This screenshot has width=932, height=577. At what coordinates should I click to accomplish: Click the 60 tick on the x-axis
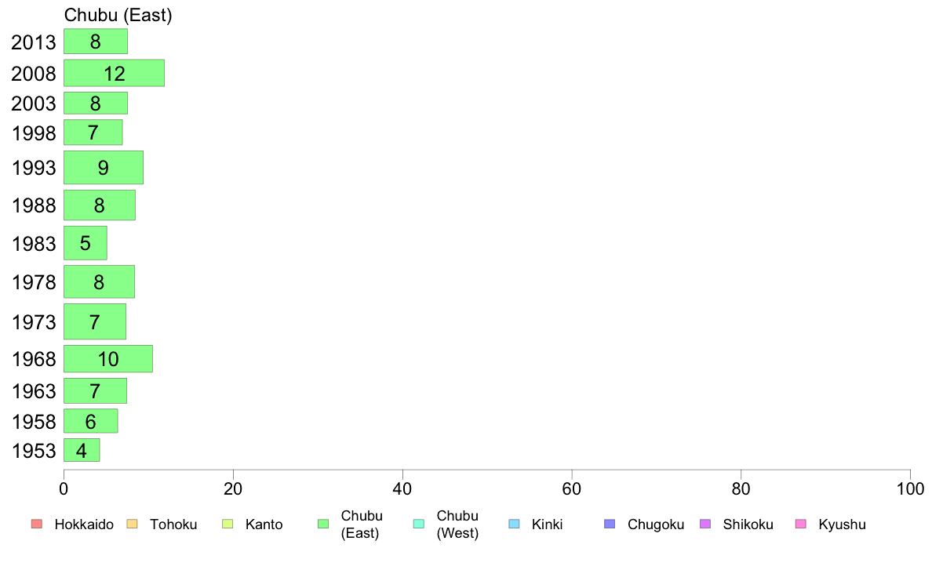tap(572, 489)
